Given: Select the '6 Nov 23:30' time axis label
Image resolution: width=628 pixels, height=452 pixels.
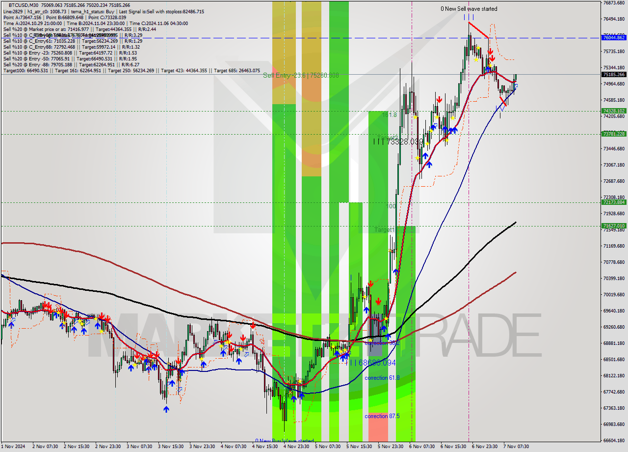Looking at the screenshot, I should click(x=484, y=447).
